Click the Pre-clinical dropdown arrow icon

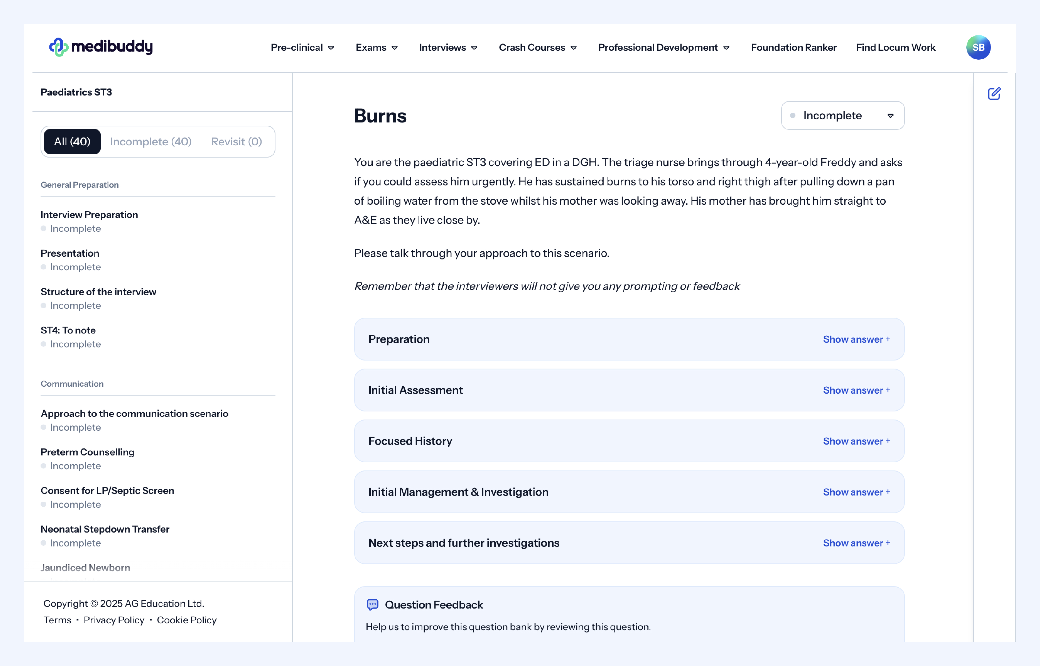click(x=331, y=48)
